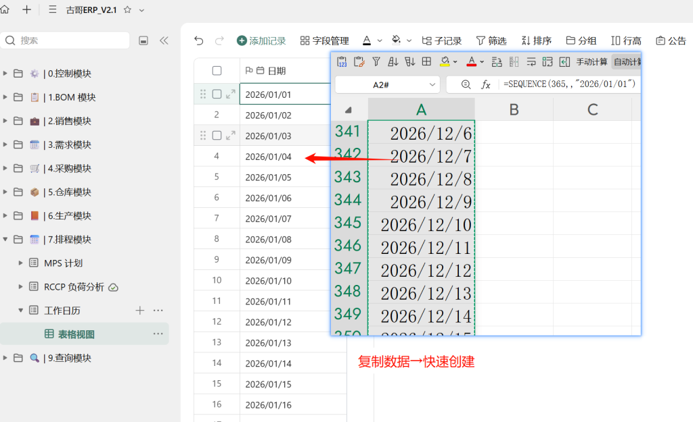Select 手动计算 manual calculation

pyautogui.click(x=591, y=62)
